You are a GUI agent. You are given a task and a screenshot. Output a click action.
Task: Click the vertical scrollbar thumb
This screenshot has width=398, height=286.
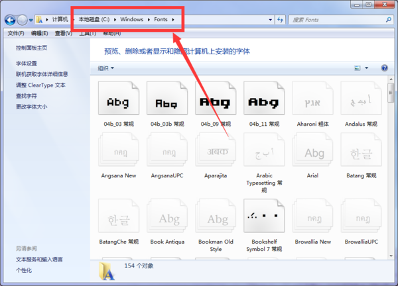391,93
